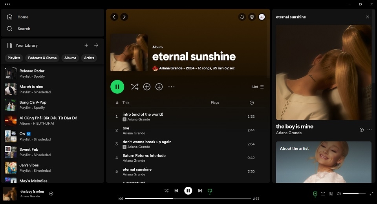Open the boy is mine title in right panel

click(295, 126)
